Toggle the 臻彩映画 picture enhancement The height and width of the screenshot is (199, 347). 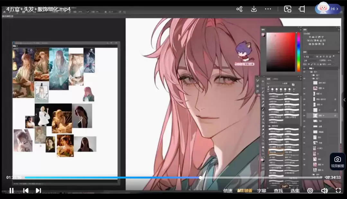click(x=245, y=191)
